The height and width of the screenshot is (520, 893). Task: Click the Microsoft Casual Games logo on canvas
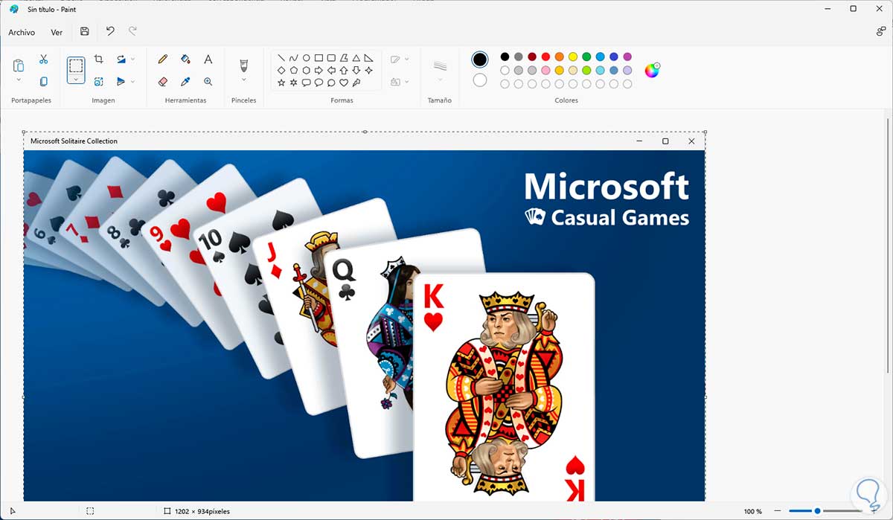coord(606,198)
